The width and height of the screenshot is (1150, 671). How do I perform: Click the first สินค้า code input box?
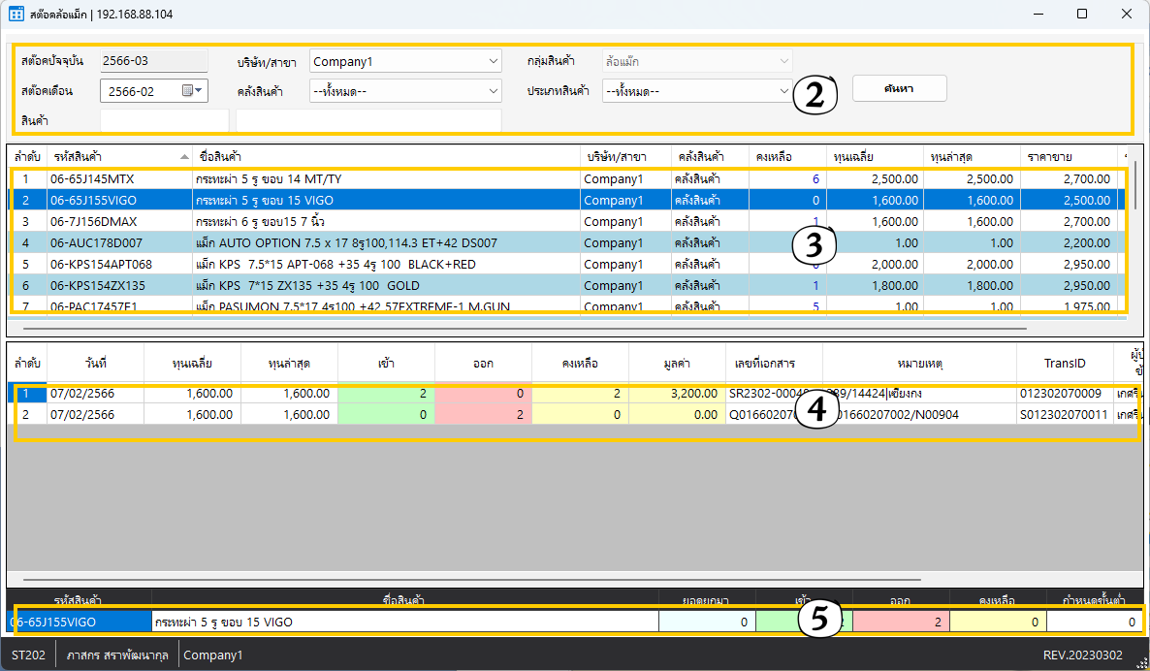[x=164, y=120]
